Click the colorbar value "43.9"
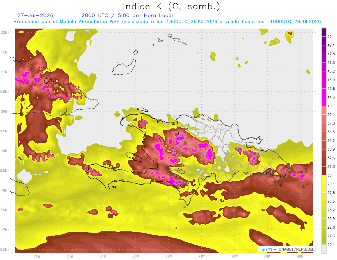The image size is (337, 260). [x=331, y=80]
